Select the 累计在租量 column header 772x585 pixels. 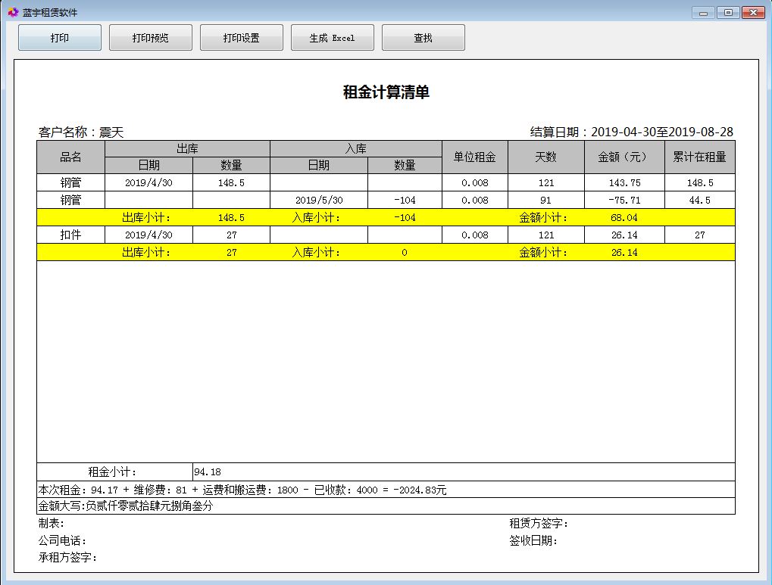699,157
